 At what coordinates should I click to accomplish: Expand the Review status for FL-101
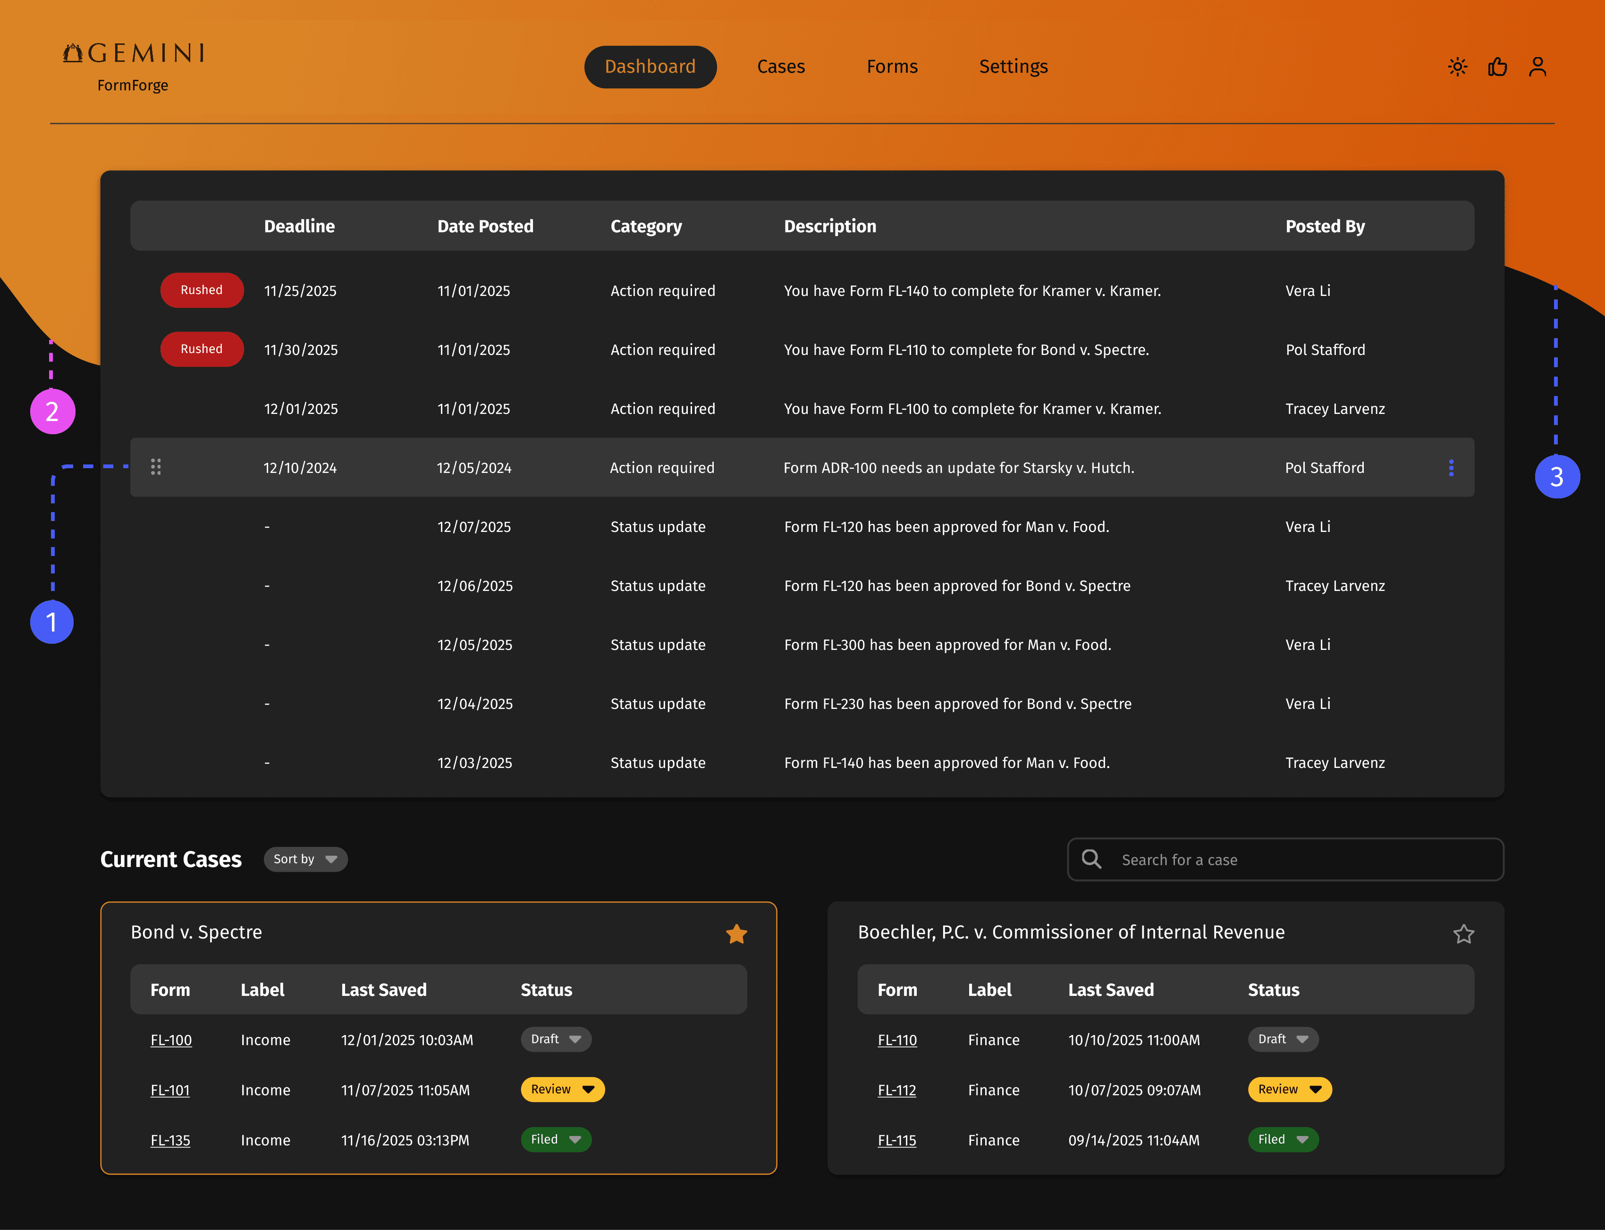[562, 1089]
